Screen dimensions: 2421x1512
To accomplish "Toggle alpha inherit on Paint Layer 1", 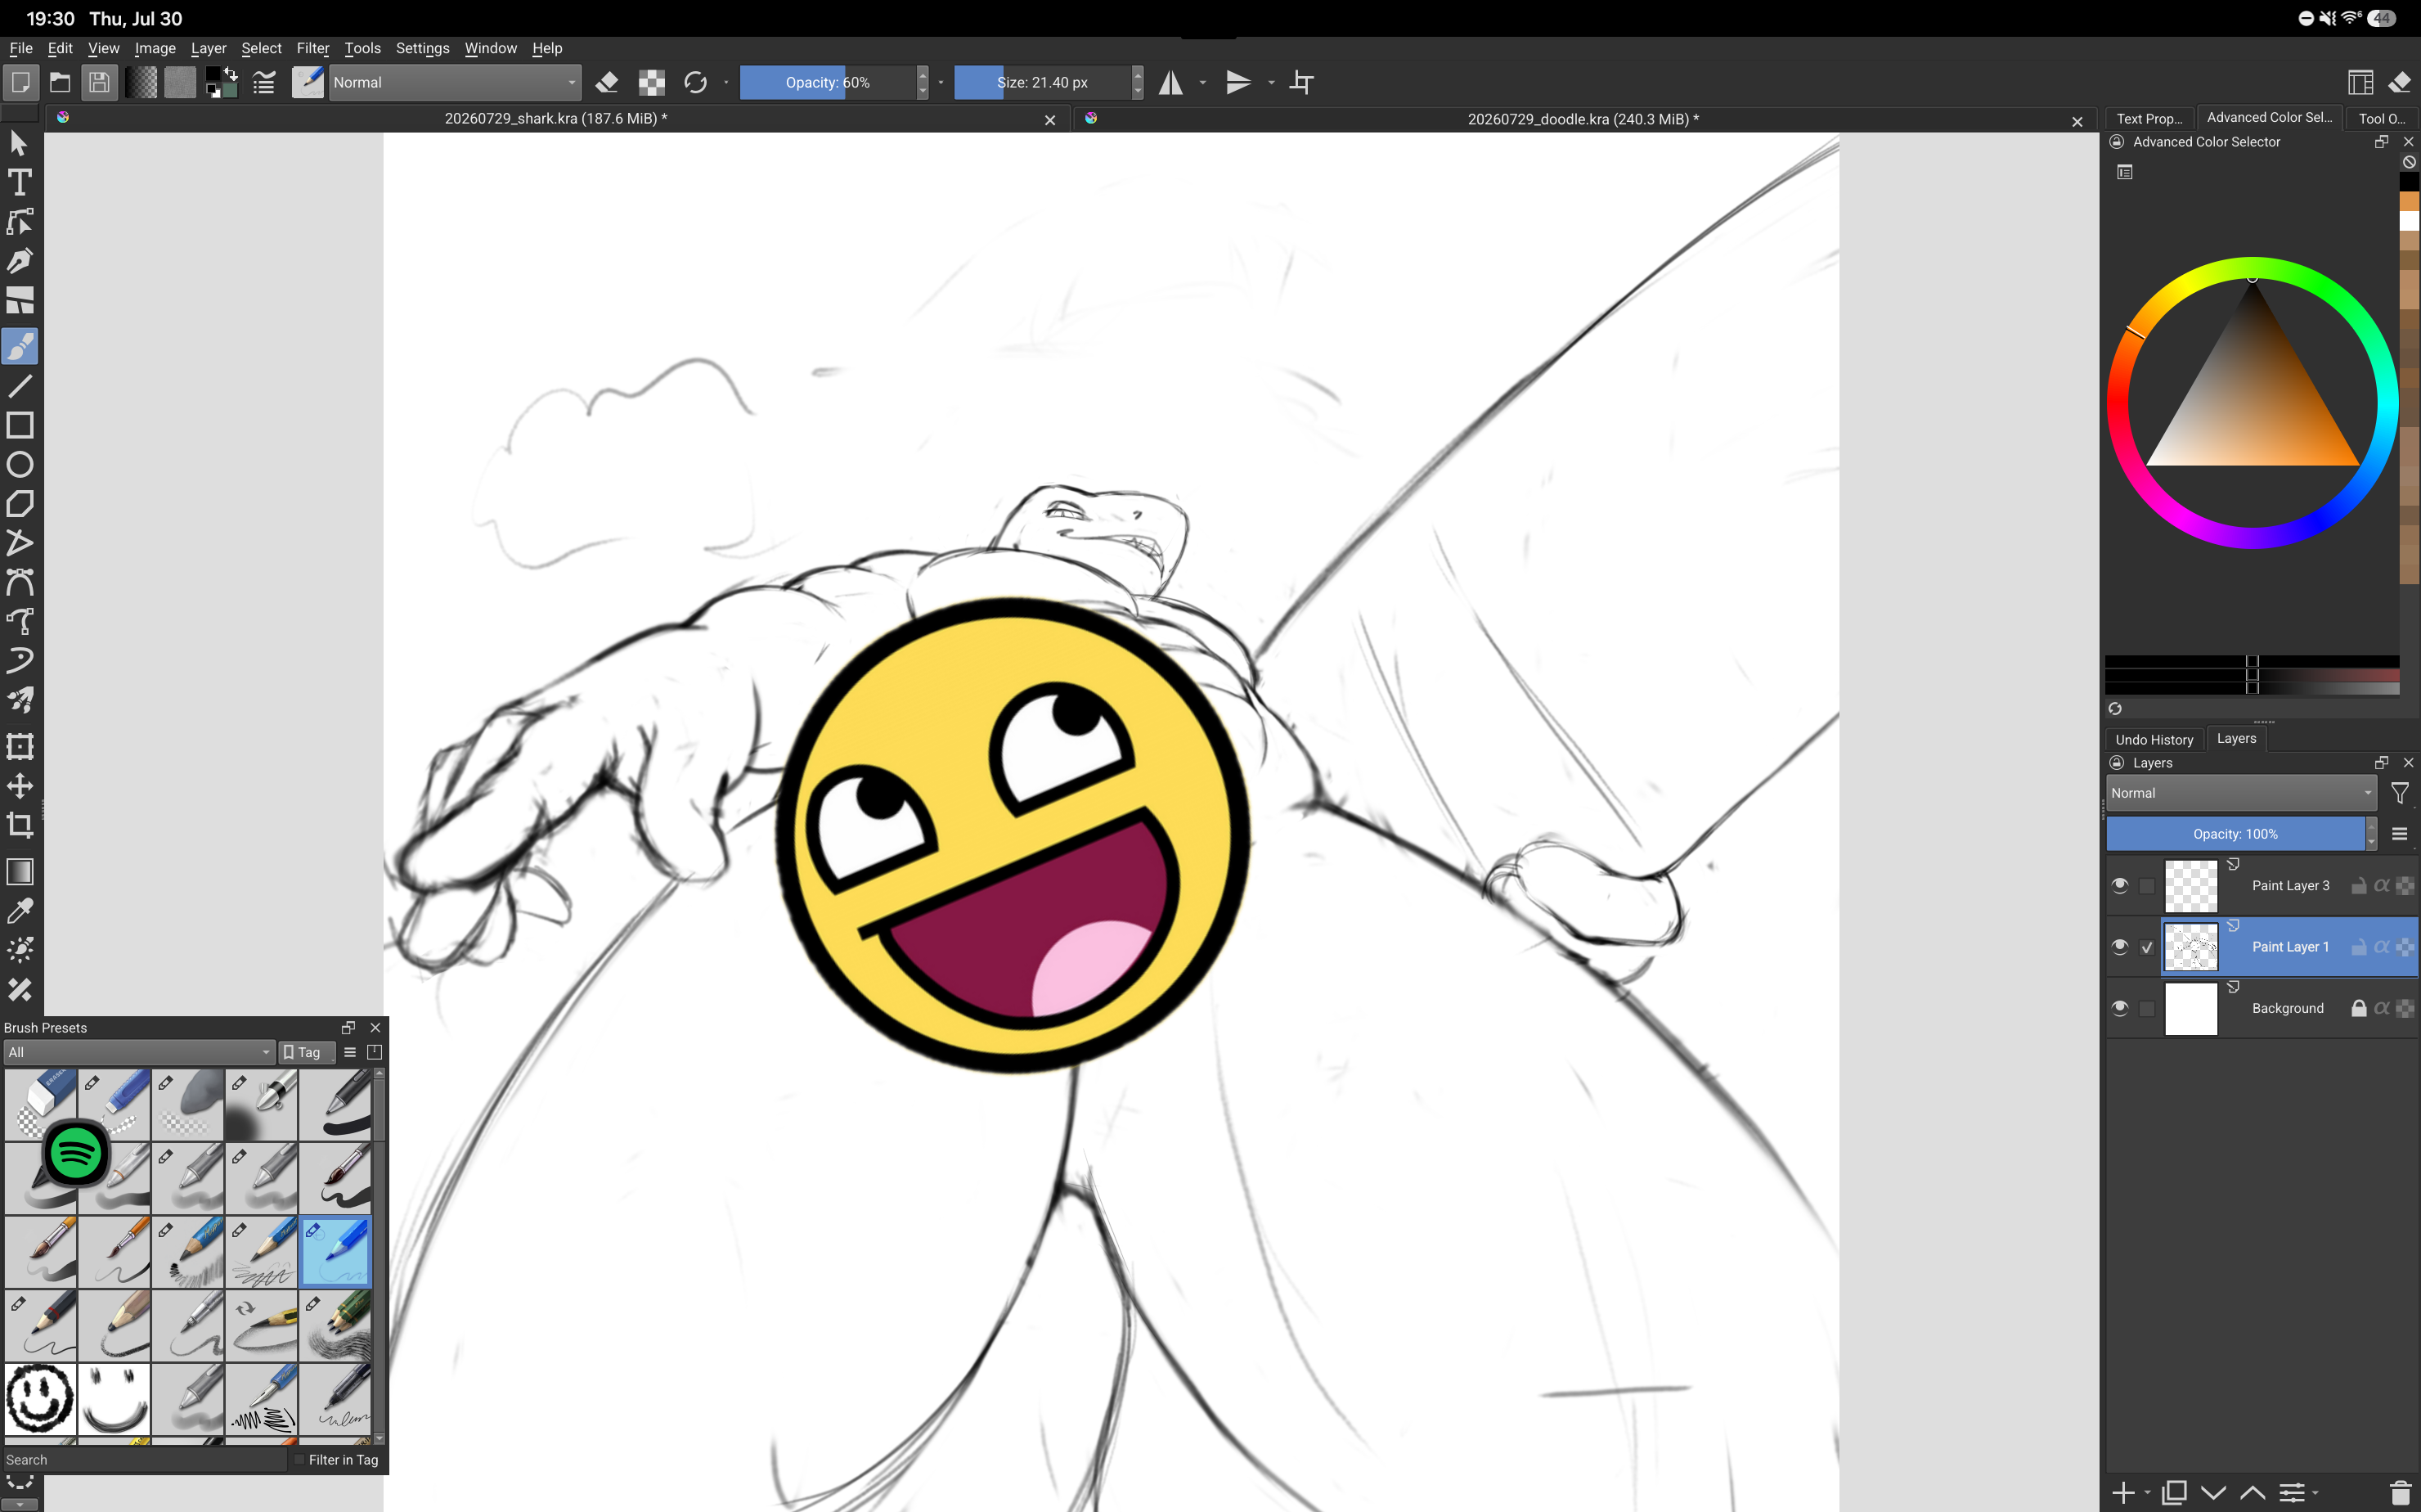I will point(2382,947).
